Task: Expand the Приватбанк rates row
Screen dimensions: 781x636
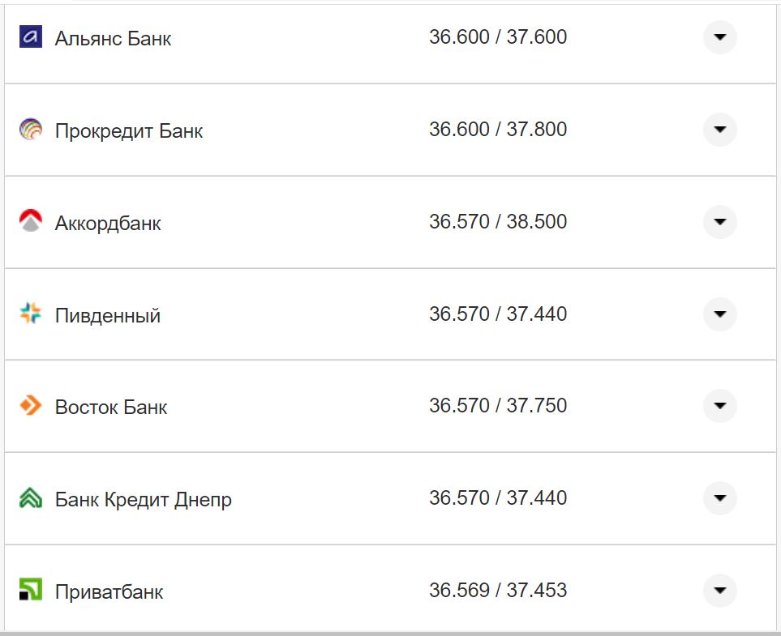Action: 719,591
